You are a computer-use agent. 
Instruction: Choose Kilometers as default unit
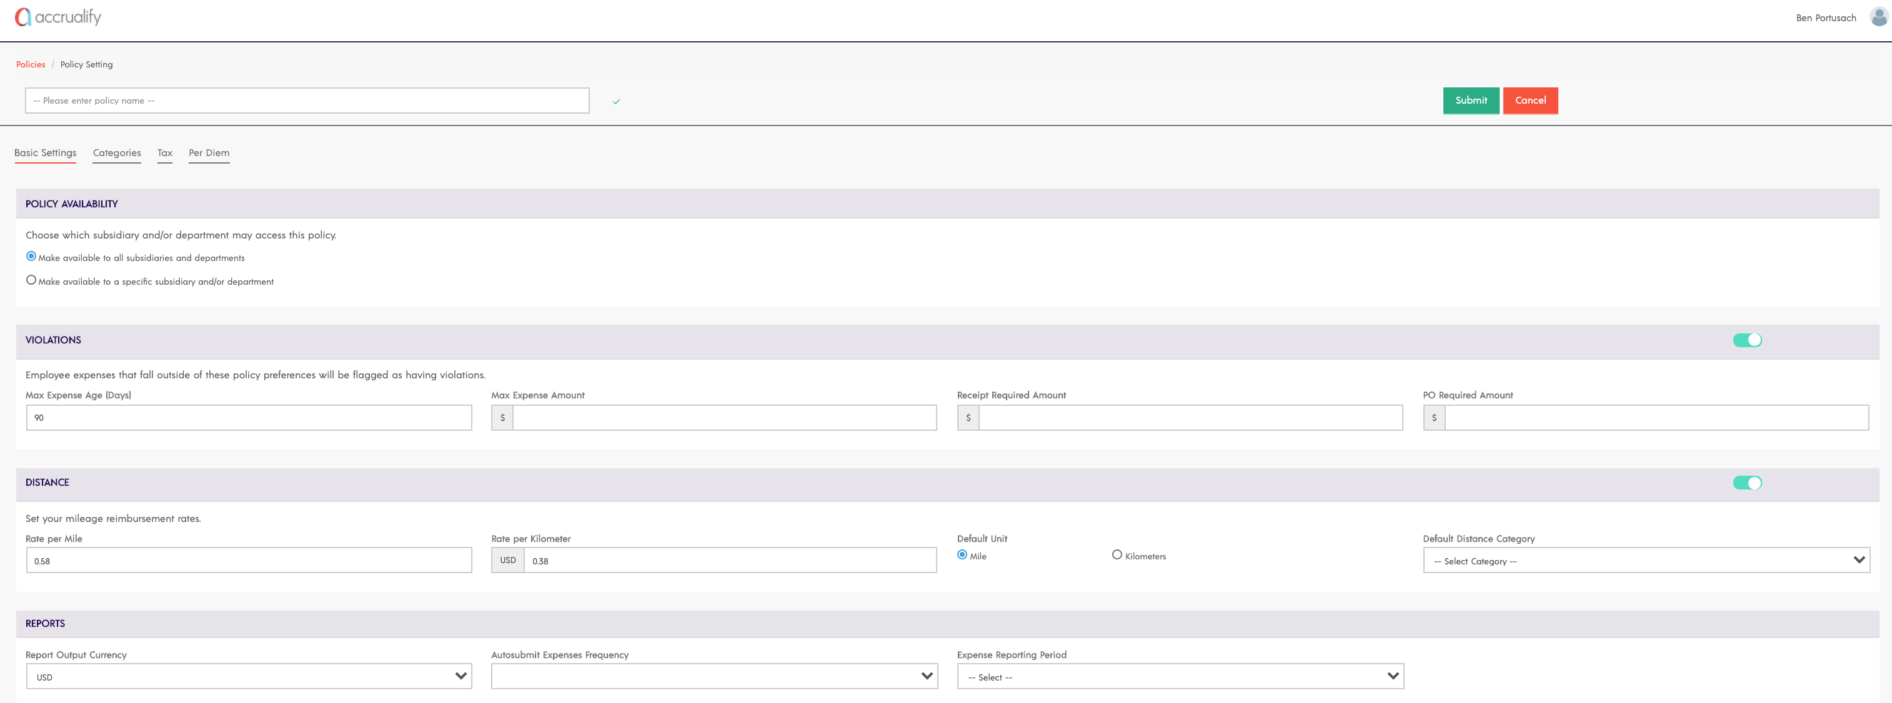[x=1117, y=555]
